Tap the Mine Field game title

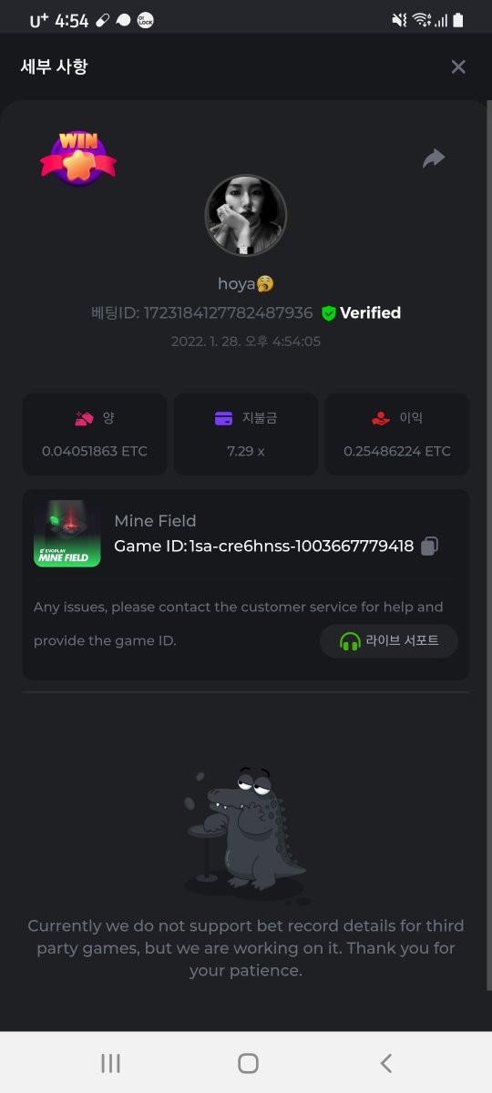[x=155, y=521]
